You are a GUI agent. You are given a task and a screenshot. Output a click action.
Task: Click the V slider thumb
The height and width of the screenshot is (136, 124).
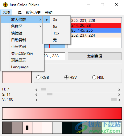[x=114, y=99]
